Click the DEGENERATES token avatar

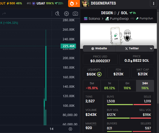click(85, 4)
